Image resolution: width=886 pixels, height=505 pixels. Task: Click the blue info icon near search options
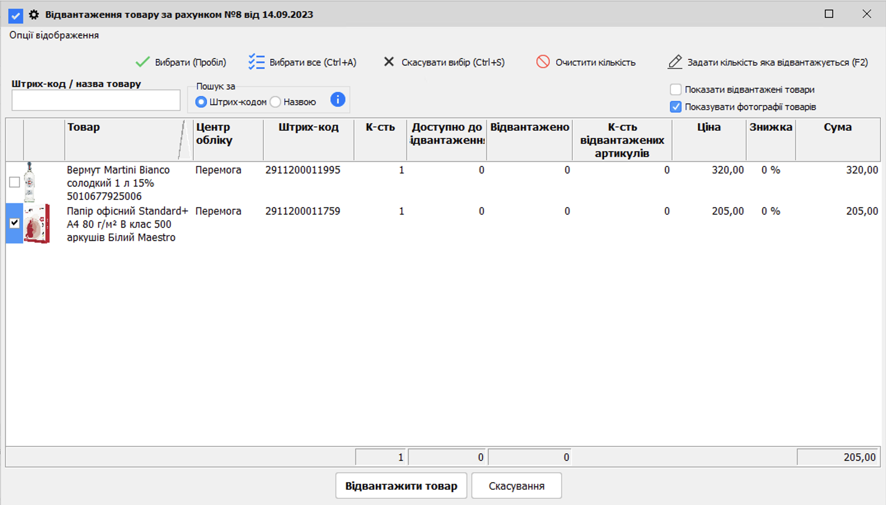pos(338,100)
